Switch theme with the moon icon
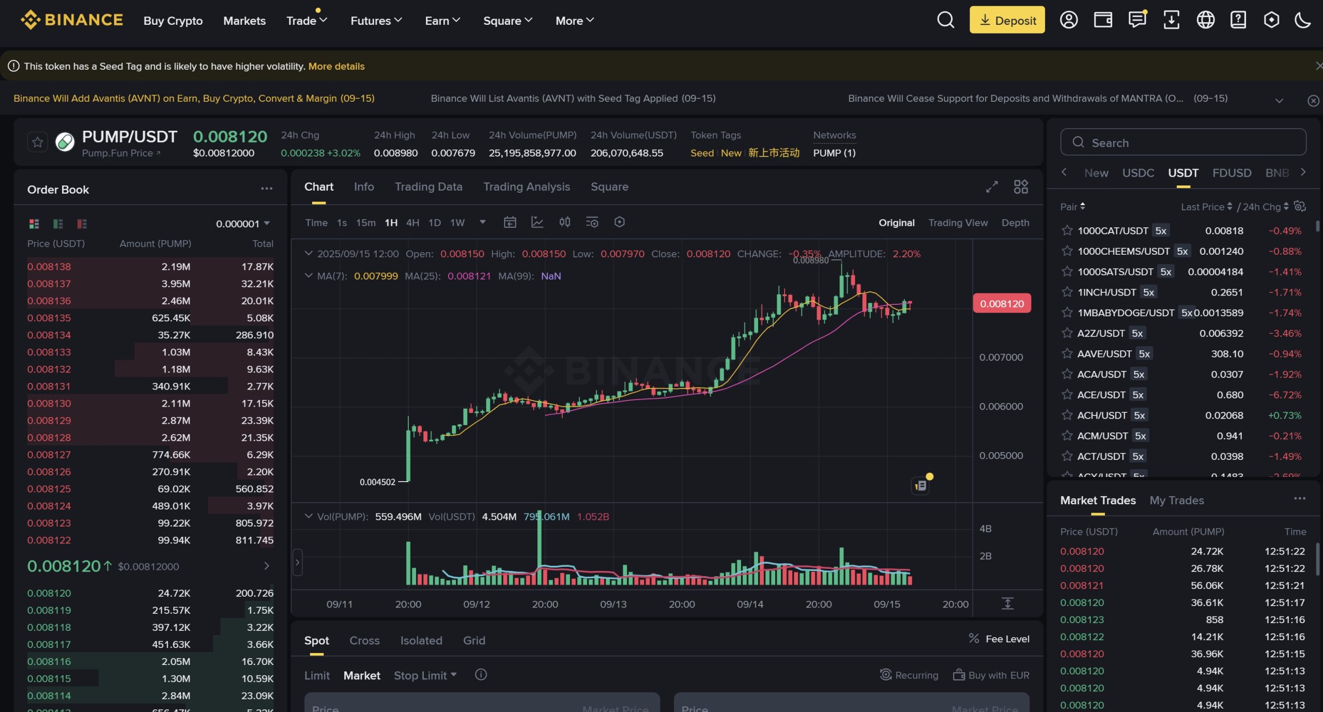 [1303, 20]
